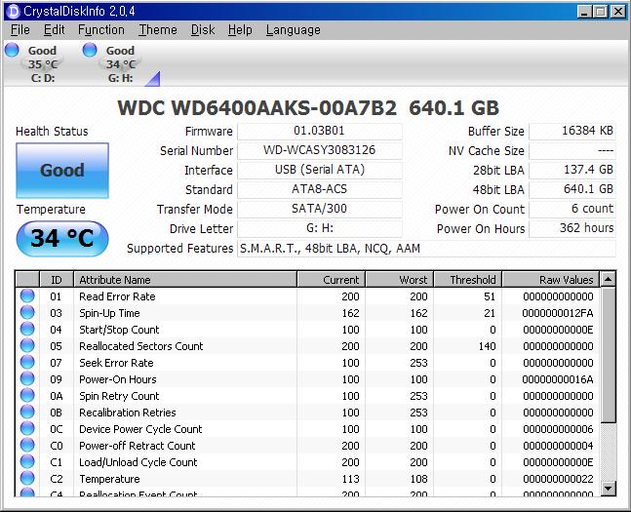Select the C: D: disk status orb
This screenshot has height=512, width=631.
coord(12,50)
